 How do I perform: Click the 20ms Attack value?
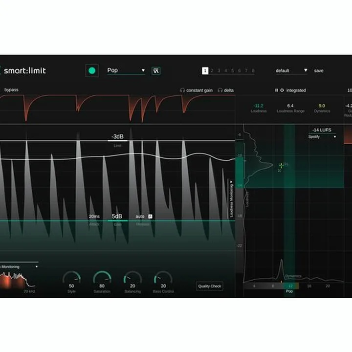click(94, 217)
